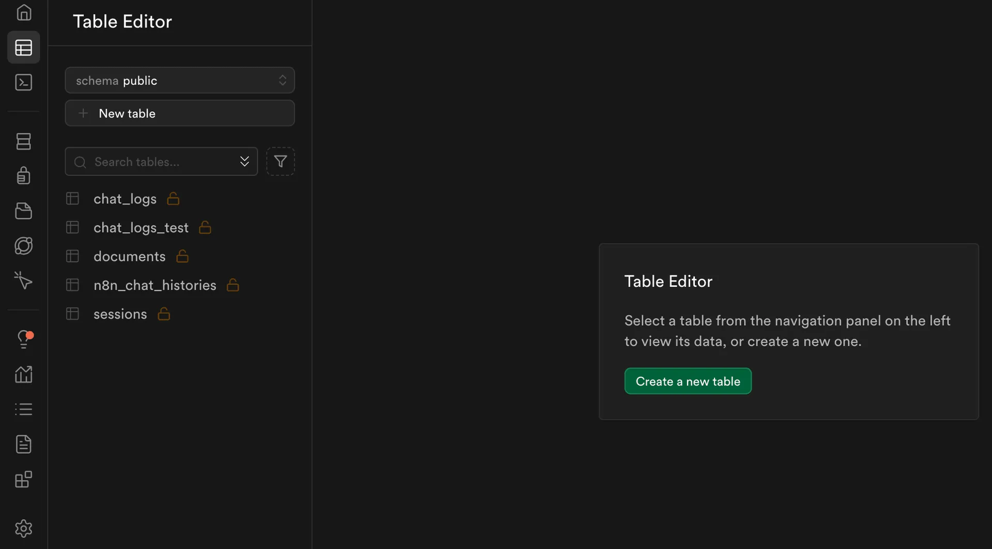Image resolution: width=992 pixels, height=549 pixels.
Task: Open the Reports chart icon
Action: [24, 374]
